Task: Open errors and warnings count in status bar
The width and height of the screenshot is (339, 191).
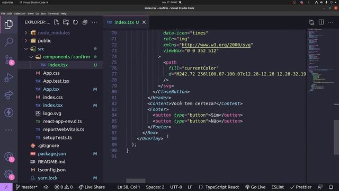Action: tap(64, 187)
